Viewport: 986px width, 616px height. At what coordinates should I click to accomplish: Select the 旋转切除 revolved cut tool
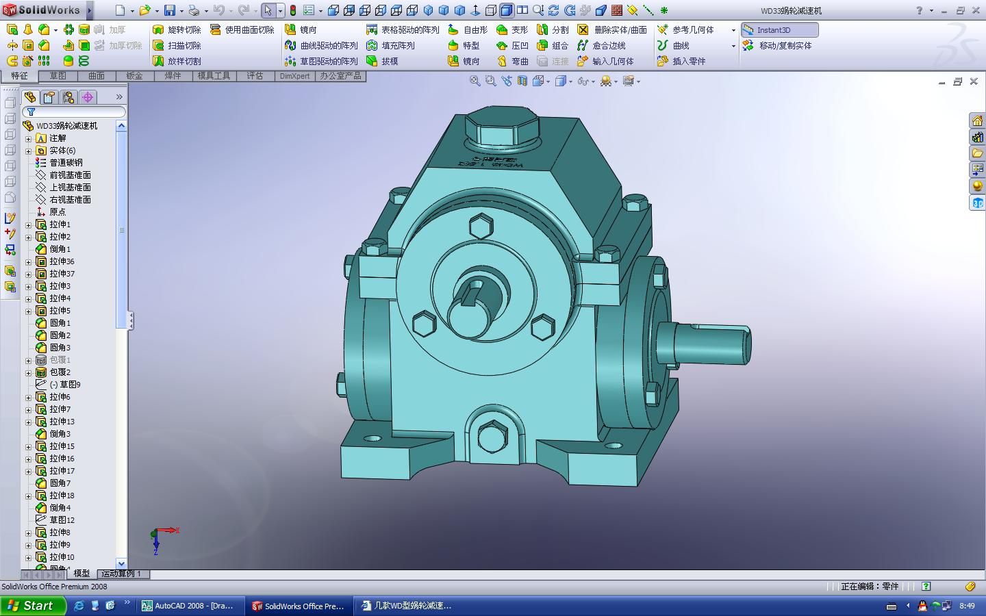[x=177, y=29]
